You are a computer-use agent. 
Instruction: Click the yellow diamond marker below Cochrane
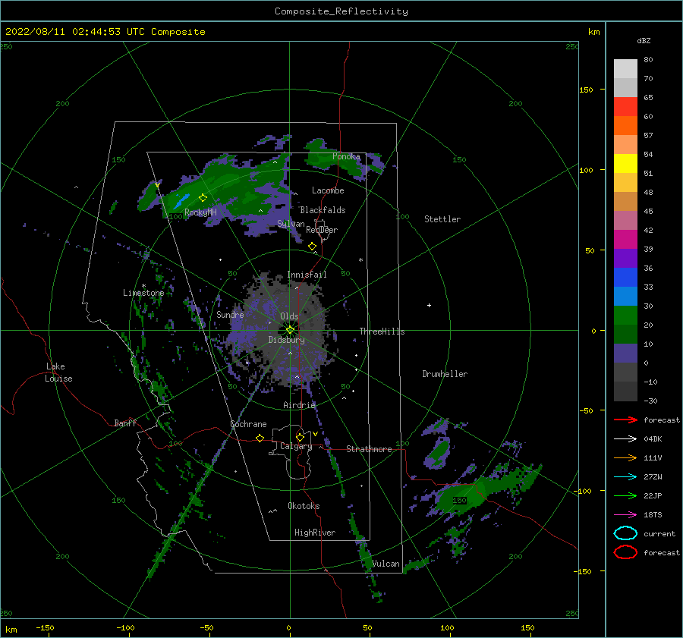pyautogui.click(x=260, y=438)
